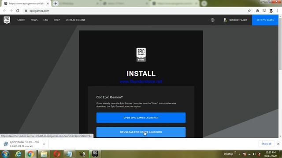Open the Action Center flag tray icon
The height and width of the screenshot is (158, 282).
point(244,154)
